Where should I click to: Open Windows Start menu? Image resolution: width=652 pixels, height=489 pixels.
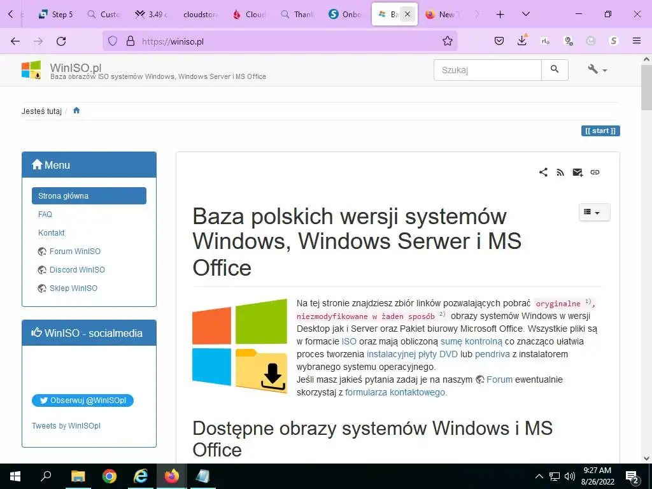pos(15,476)
